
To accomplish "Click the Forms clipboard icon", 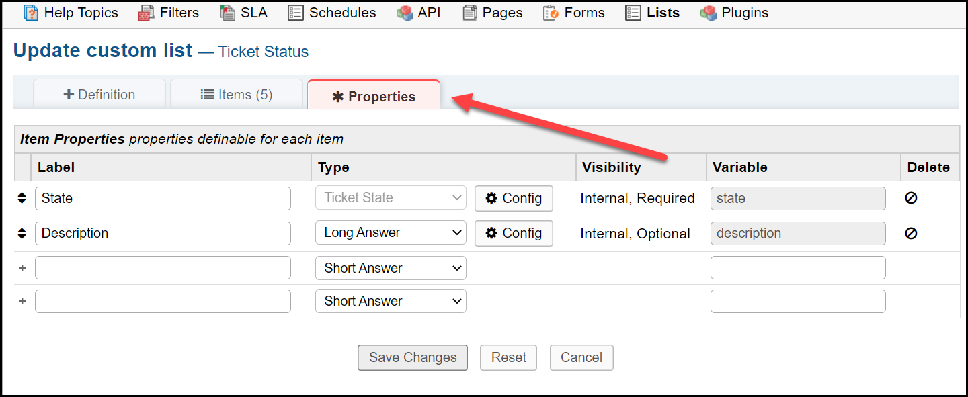I will (x=551, y=13).
